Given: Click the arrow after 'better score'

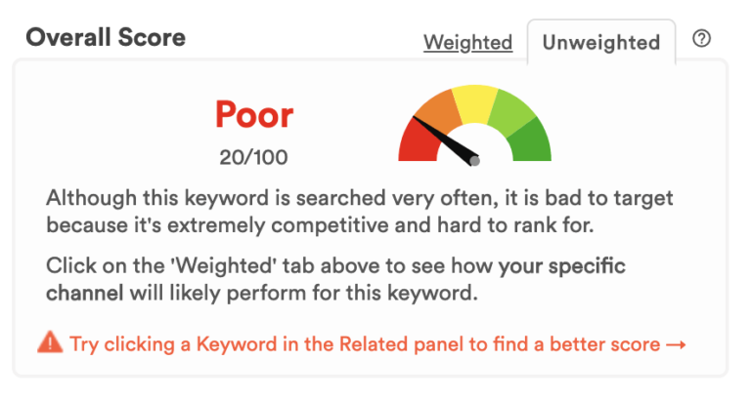Looking at the screenshot, I should pyautogui.click(x=677, y=344).
